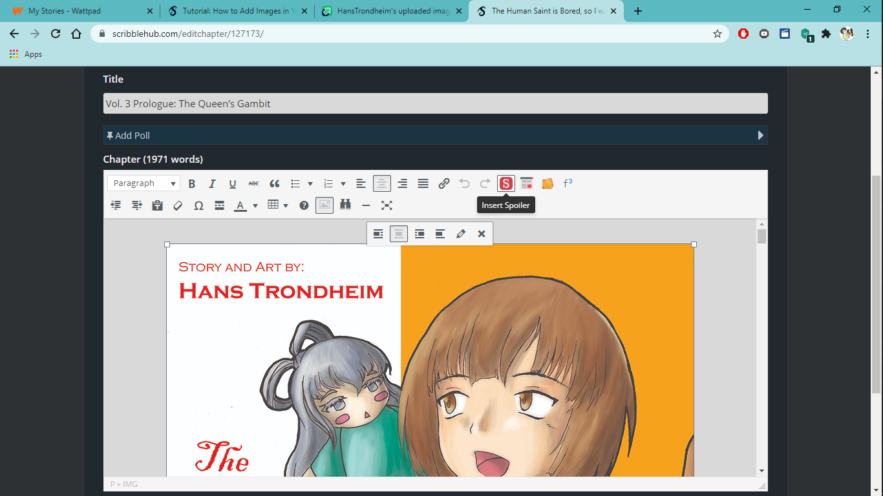
Task: Toggle bold formatting
Action: coord(192,183)
